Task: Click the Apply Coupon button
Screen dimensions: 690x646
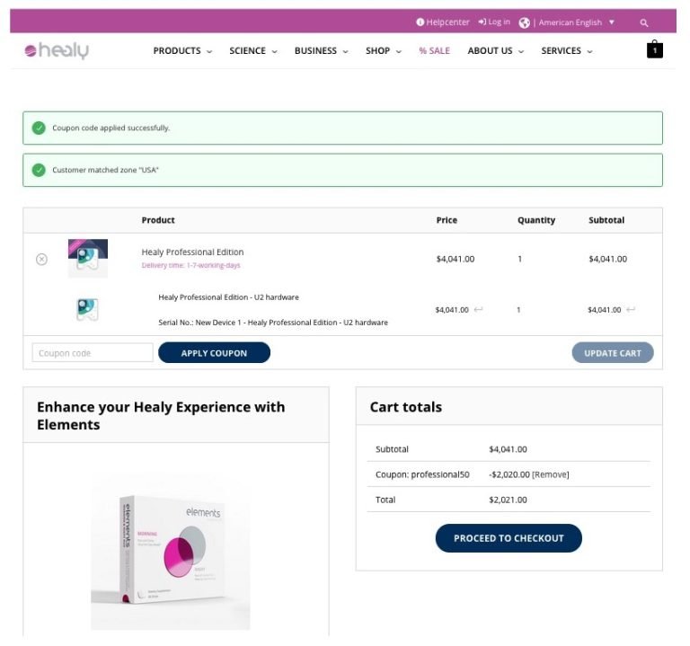Action: 215,353
